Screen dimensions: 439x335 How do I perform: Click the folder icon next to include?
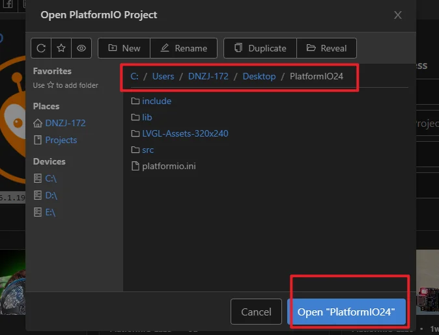[x=135, y=101]
